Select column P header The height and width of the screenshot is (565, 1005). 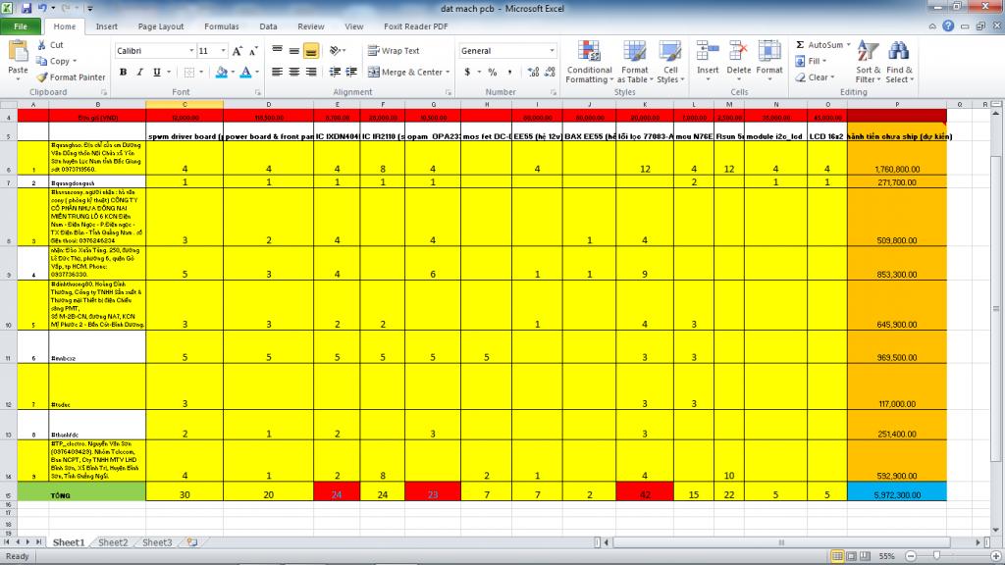click(x=897, y=104)
